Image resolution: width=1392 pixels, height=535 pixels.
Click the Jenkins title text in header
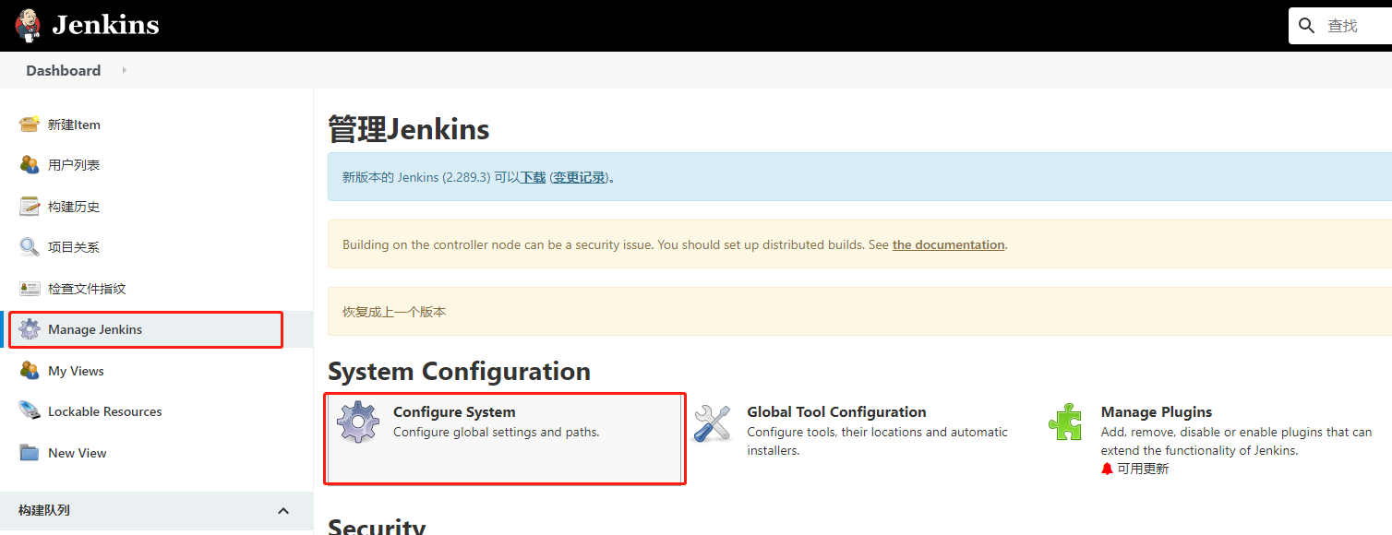tap(105, 25)
